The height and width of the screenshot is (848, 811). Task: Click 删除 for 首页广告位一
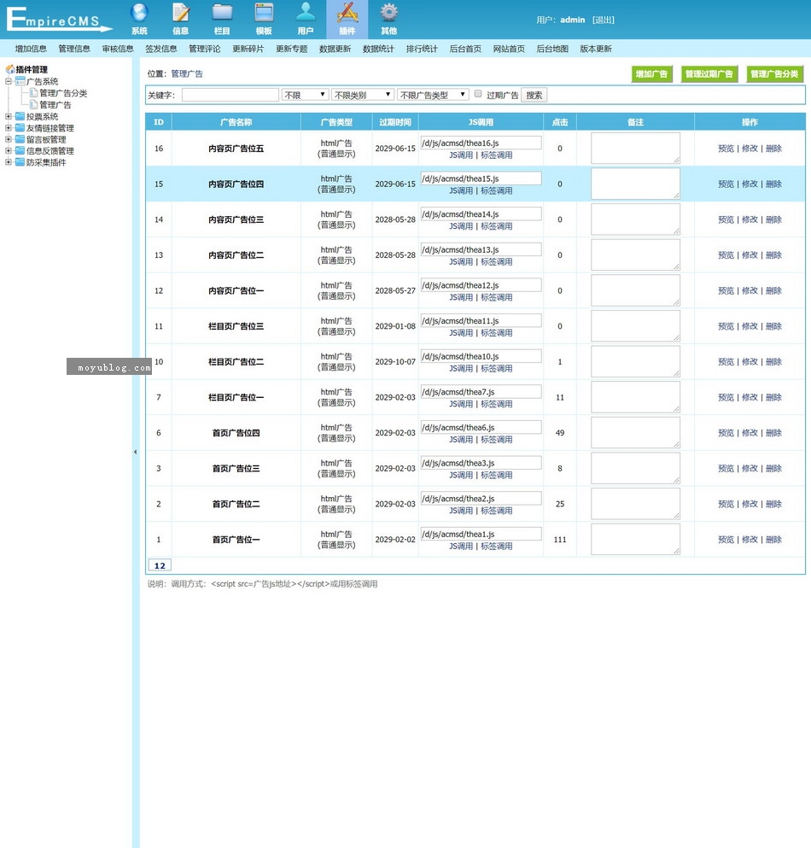[x=773, y=539]
